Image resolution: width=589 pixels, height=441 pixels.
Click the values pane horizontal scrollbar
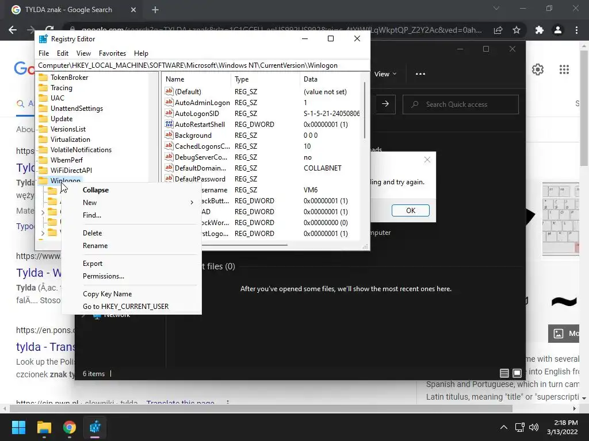[x=244, y=245]
